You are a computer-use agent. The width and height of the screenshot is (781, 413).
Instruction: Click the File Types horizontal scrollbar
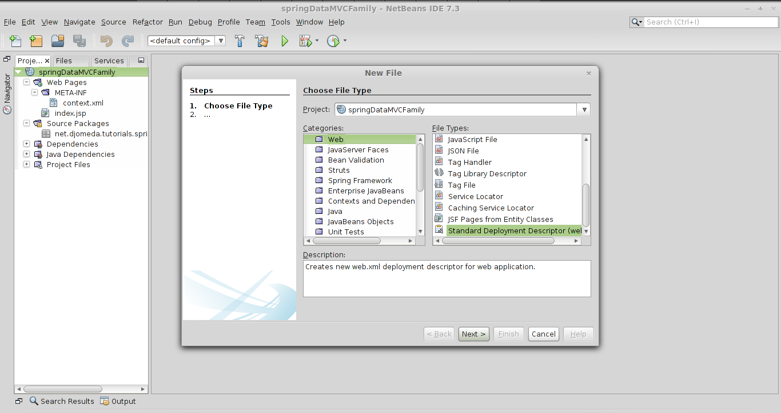tap(497, 241)
